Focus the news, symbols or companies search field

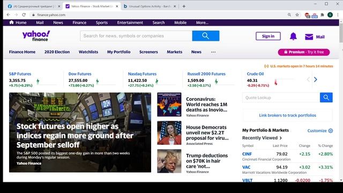coord(136,36)
